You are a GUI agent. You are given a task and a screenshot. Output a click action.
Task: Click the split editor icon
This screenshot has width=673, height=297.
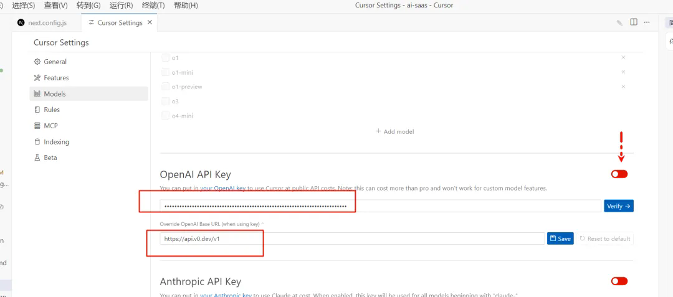(x=634, y=22)
